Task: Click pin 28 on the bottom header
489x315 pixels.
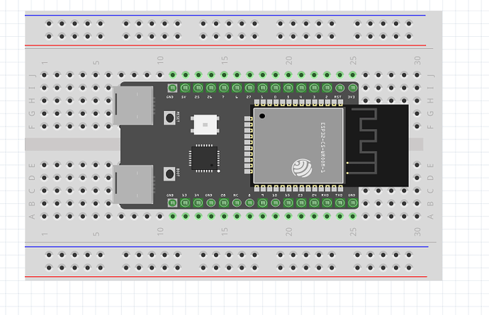Action: (224, 203)
